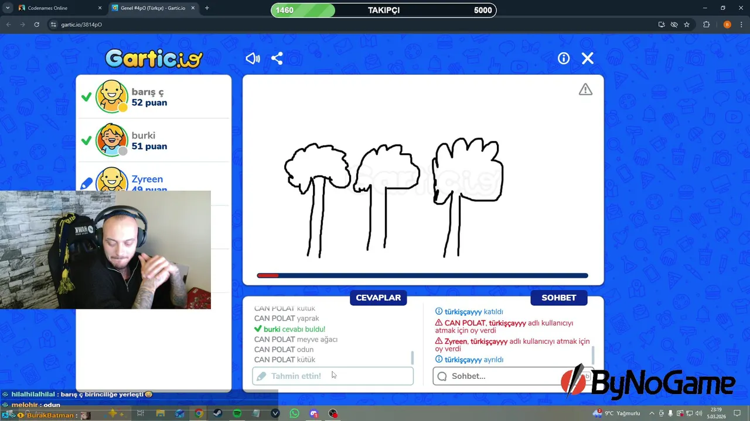Click 'burki cevabı buldu!' message
Image resolution: width=750 pixels, height=421 pixels.
[290, 329]
